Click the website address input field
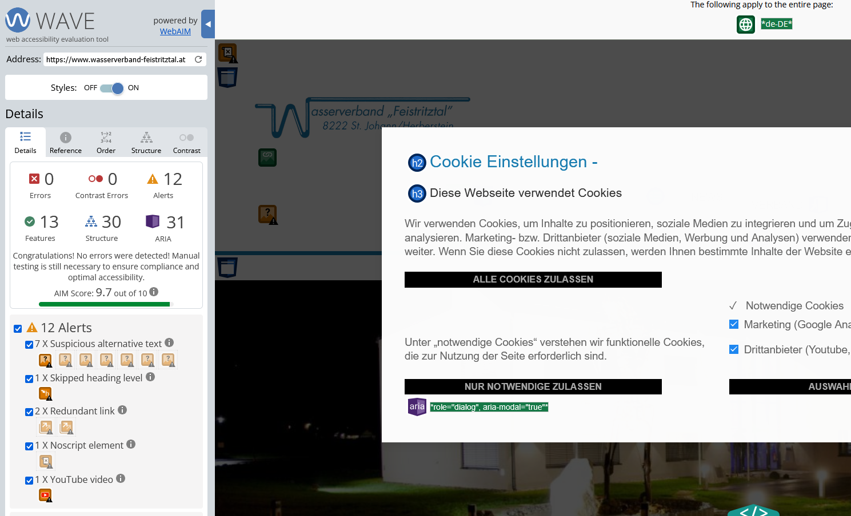Screen dimensions: 851x516 117,59
